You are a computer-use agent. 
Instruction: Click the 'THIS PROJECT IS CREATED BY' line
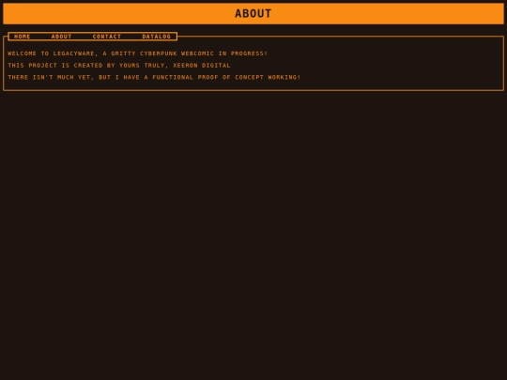pos(119,66)
